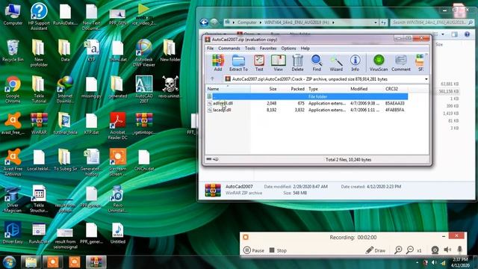The image size is (478, 269).
Task: Toggle the Explorer preview pane button
Action: 455,34
